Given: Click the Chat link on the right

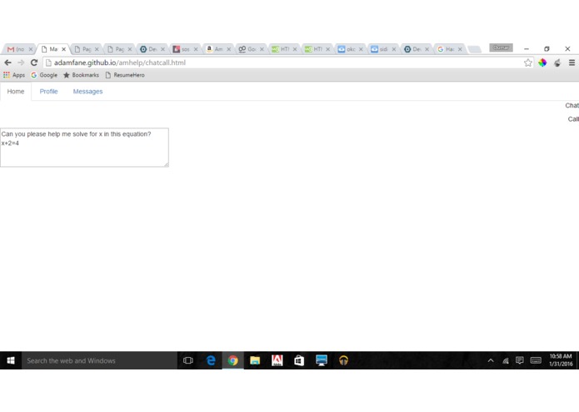Looking at the screenshot, I should click(572, 105).
